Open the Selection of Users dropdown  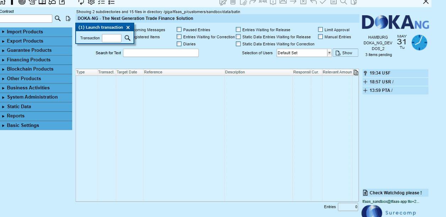[329, 53]
